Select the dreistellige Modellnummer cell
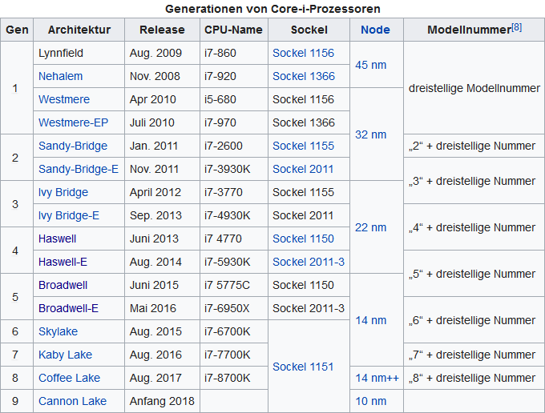This screenshot has height=413, width=545. pos(474,88)
